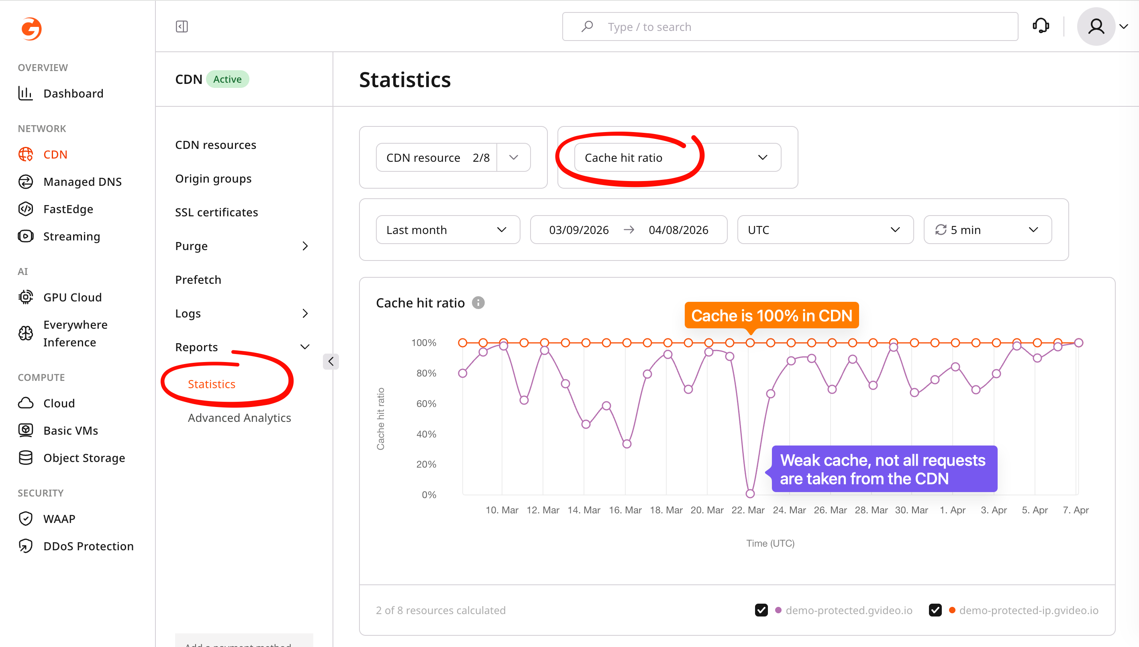
Task: Collapse the left navigation sidebar
Action: [x=182, y=26]
